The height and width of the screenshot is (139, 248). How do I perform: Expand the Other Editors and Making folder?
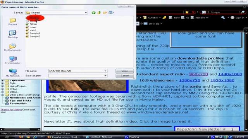(x=3, y=95)
